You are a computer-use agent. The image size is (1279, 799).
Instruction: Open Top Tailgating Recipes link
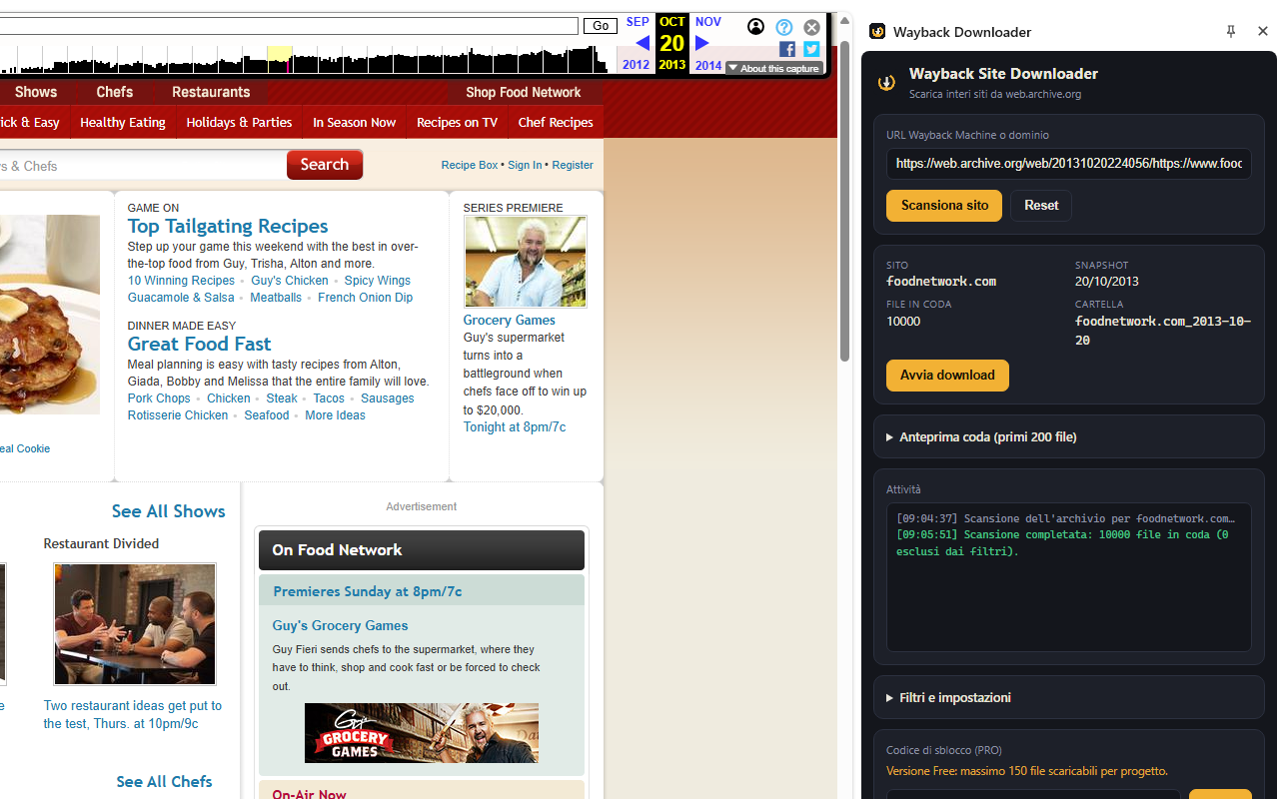(x=228, y=226)
